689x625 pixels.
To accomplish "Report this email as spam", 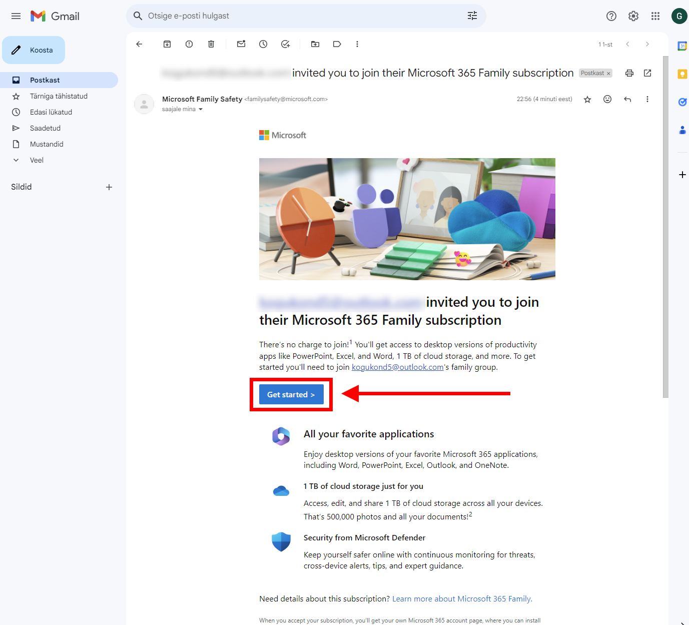I will 189,44.
